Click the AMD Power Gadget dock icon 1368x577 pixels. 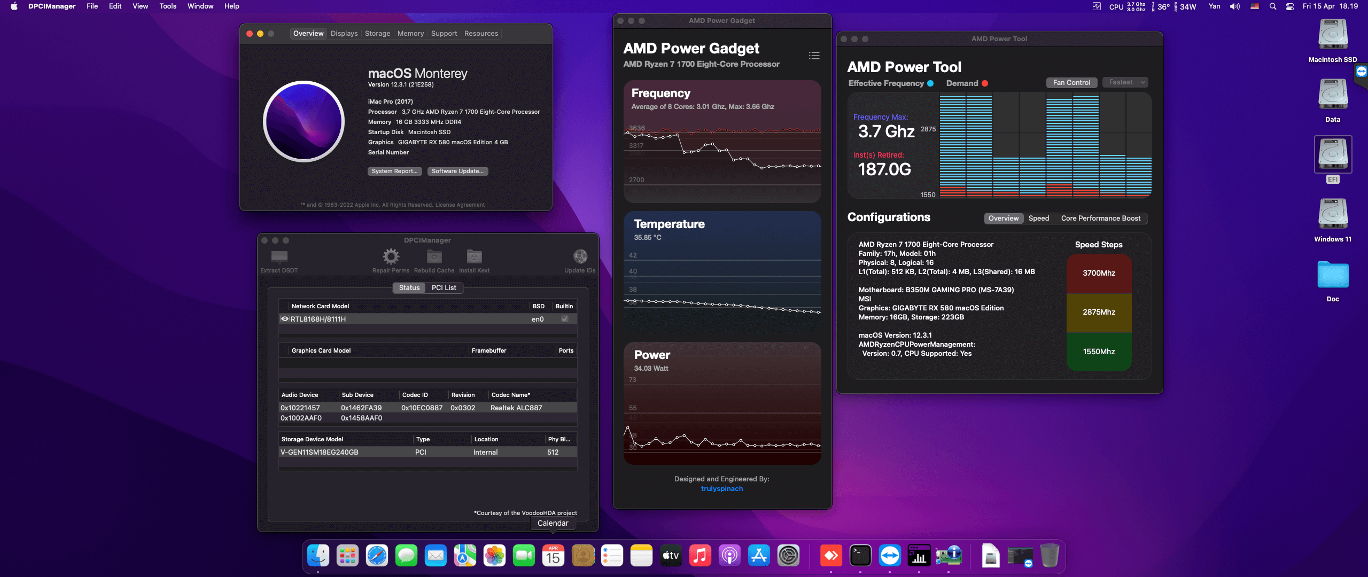tap(919, 556)
